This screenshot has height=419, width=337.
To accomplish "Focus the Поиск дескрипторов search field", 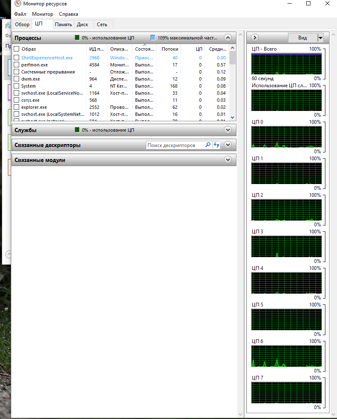I will tap(175, 145).
